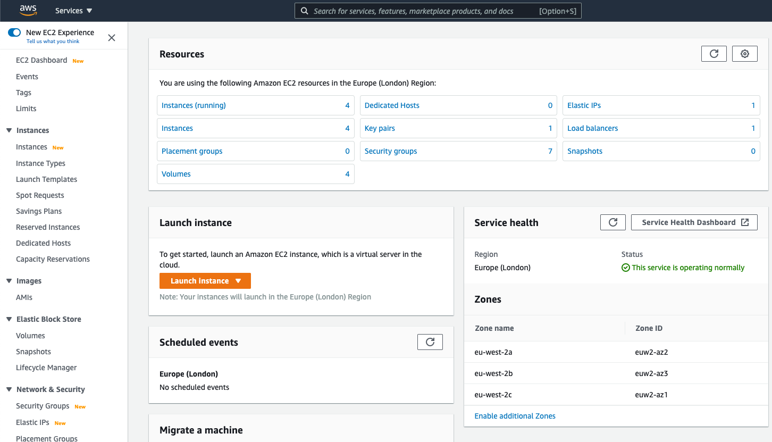
Task: Open the Services dropdown menu
Action: tap(73, 11)
